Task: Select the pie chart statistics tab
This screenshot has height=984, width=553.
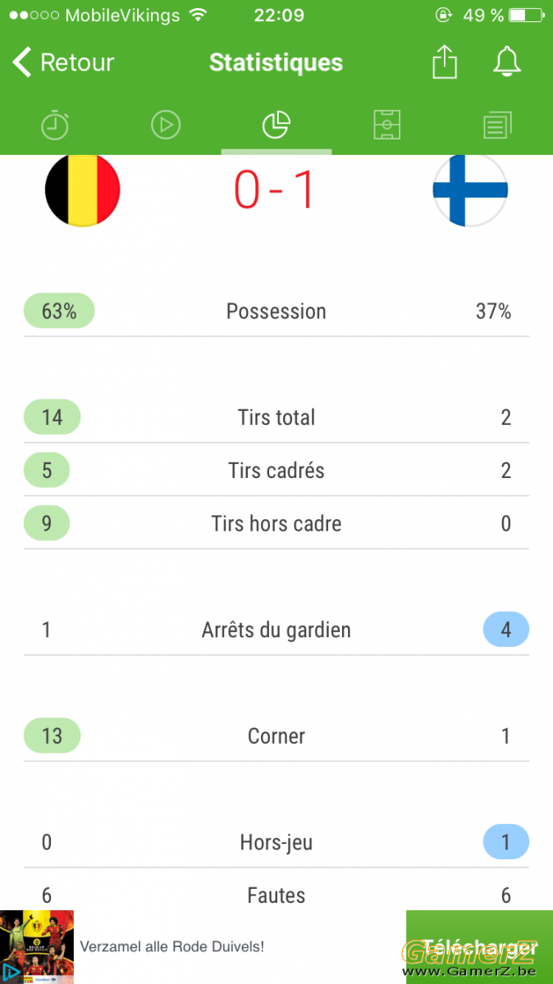Action: [276, 125]
